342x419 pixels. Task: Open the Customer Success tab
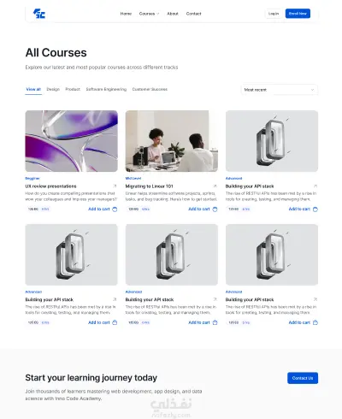pos(150,89)
